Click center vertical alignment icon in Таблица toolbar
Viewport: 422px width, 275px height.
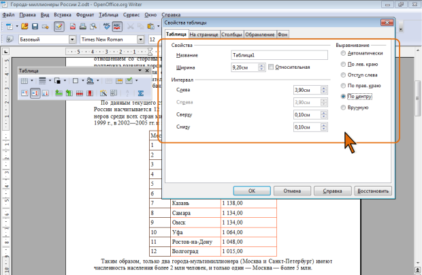pos(35,93)
